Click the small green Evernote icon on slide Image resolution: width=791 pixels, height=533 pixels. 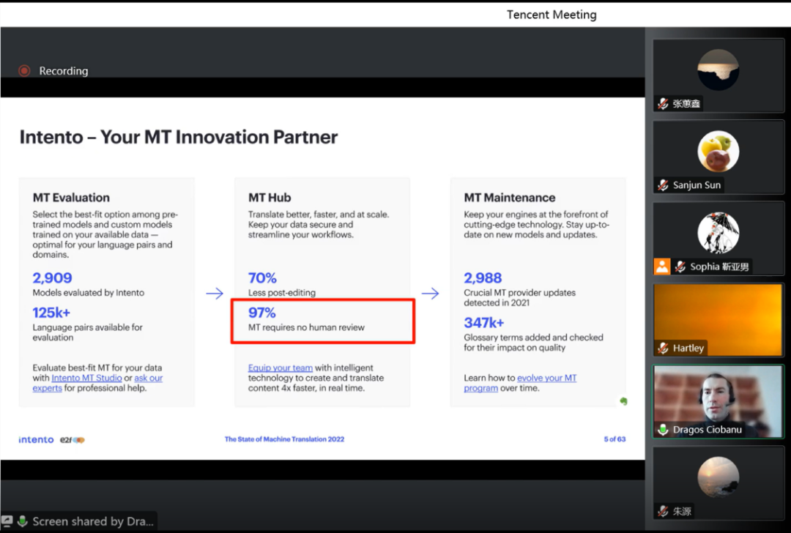623,401
